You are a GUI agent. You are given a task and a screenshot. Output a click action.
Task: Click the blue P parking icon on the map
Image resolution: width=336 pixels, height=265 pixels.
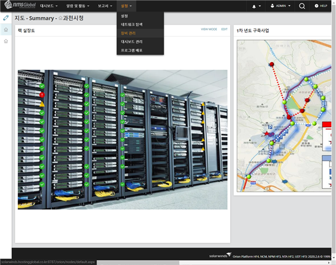270,126
